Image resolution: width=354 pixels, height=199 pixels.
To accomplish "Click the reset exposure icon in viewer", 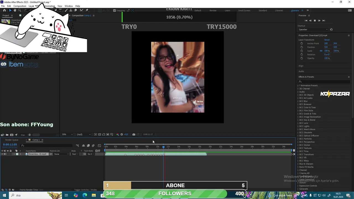I will tap(122, 134).
